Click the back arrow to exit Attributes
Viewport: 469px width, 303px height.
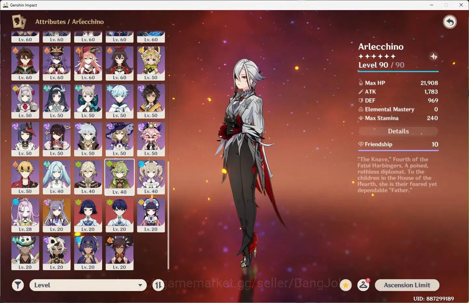[450, 22]
